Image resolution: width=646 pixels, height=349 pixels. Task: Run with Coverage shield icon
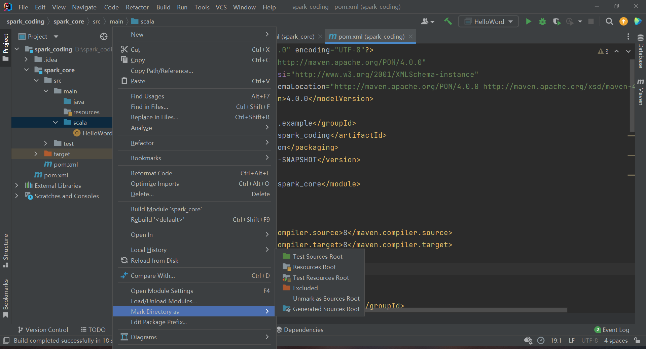pyautogui.click(x=557, y=21)
